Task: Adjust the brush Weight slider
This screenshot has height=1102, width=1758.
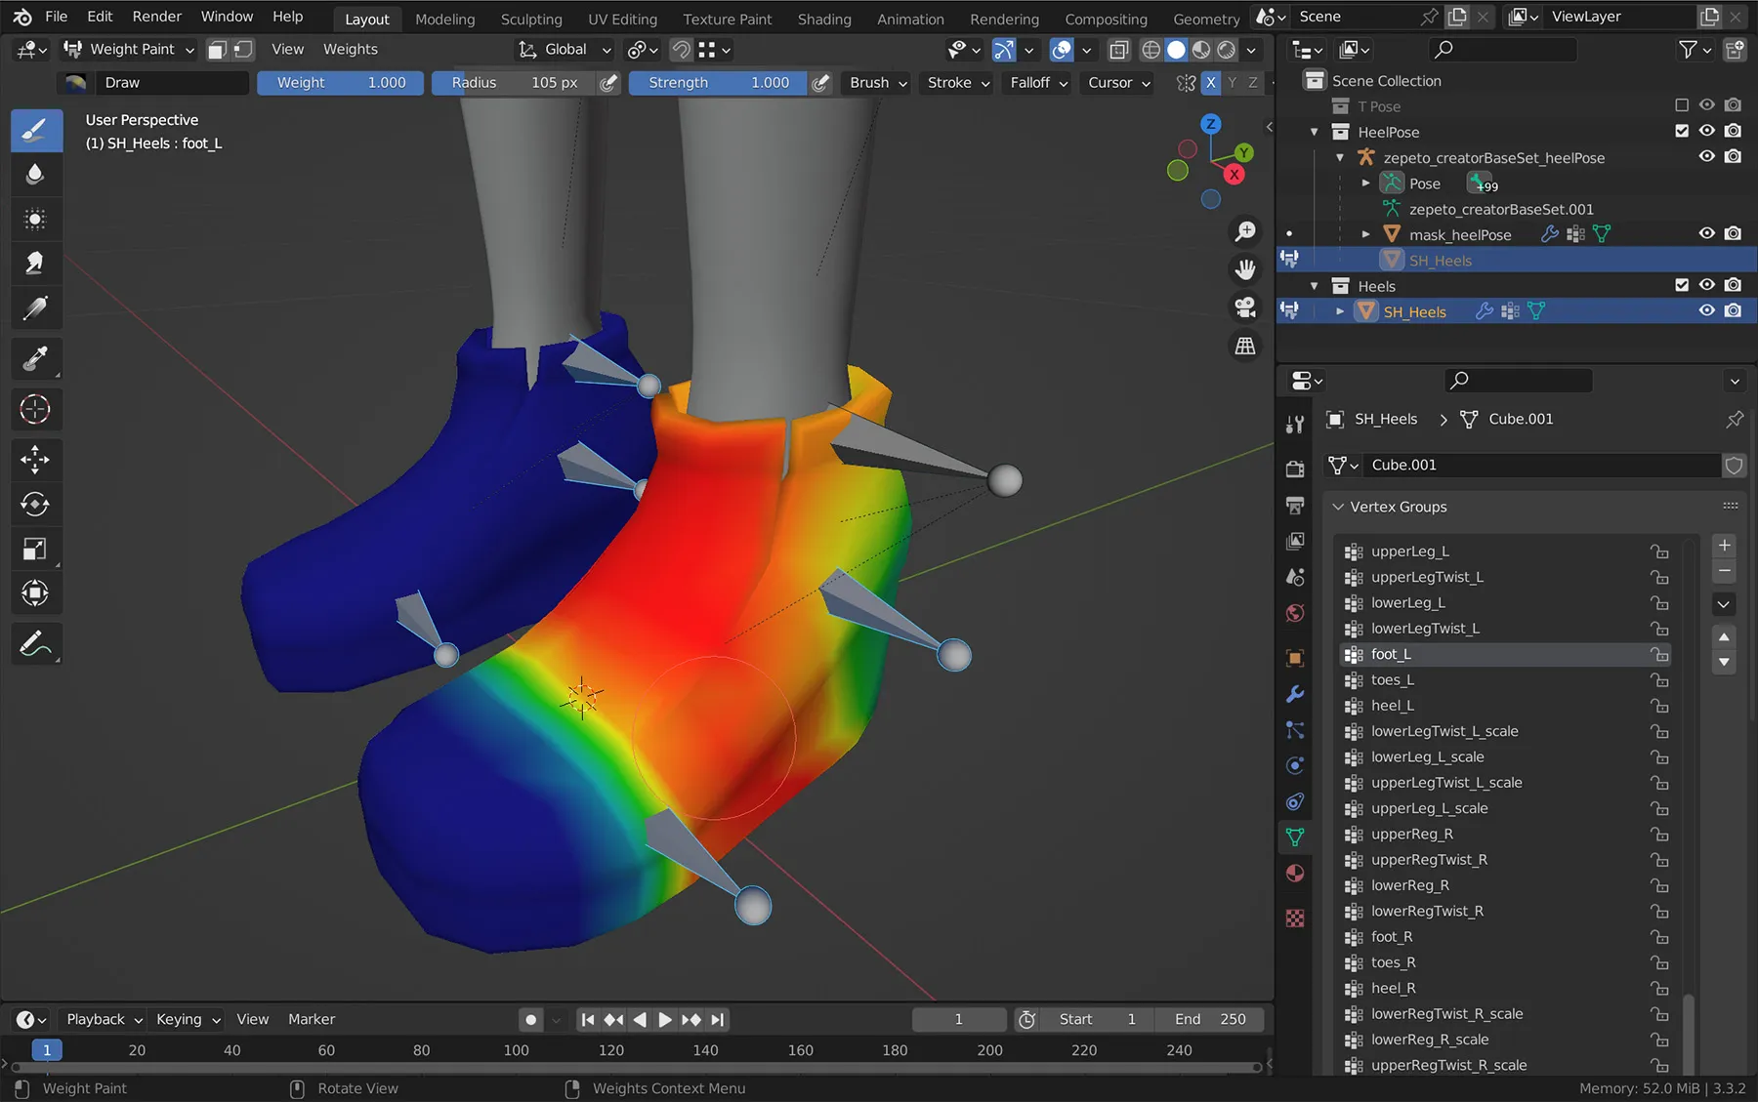Action: coord(341,83)
